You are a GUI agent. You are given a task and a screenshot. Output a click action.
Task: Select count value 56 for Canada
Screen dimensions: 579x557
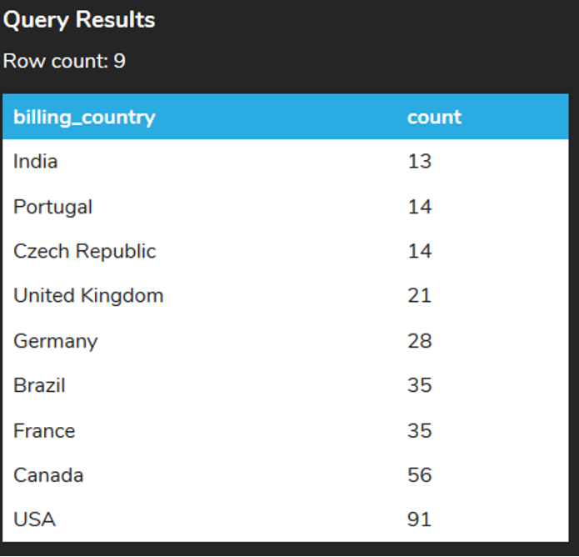pyautogui.click(x=419, y=475)
